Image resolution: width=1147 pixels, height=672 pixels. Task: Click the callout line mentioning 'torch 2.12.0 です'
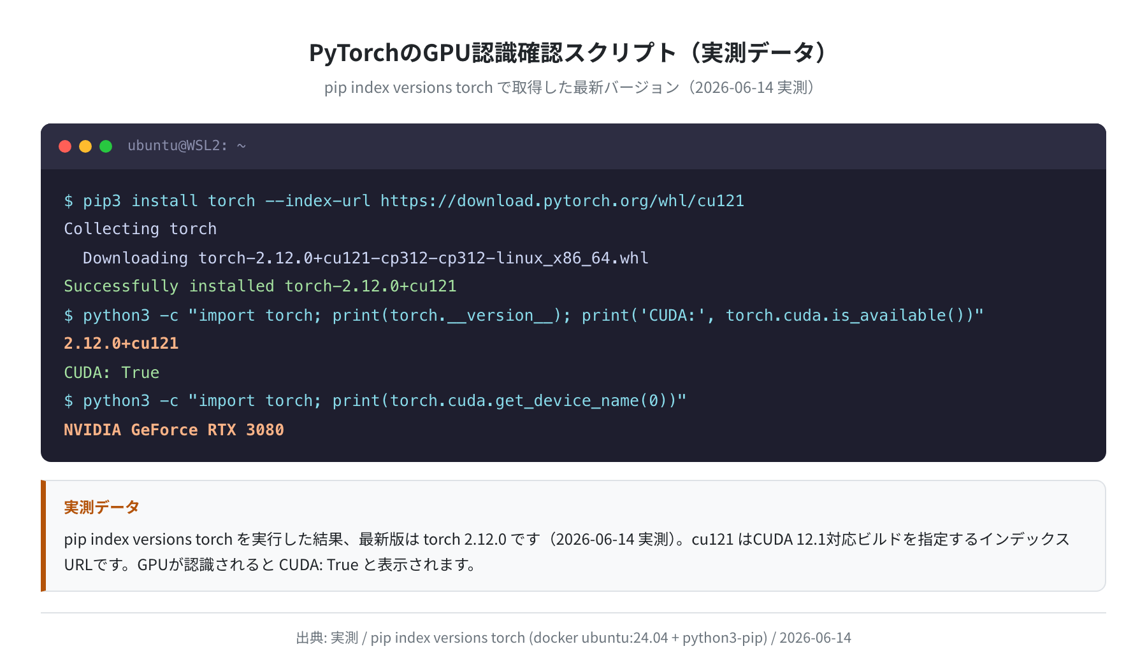click(566, 539)
